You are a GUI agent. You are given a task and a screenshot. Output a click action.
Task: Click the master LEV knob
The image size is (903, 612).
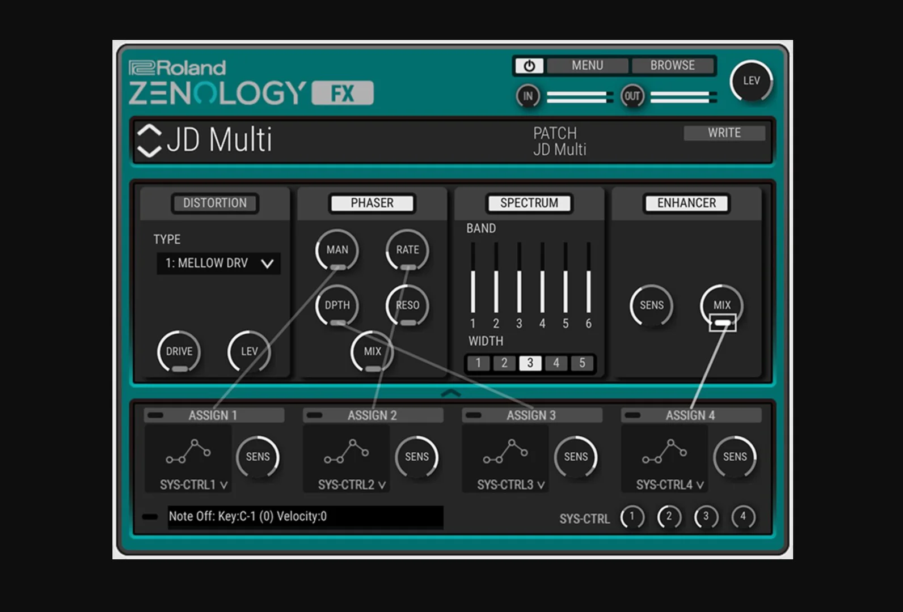751,81
